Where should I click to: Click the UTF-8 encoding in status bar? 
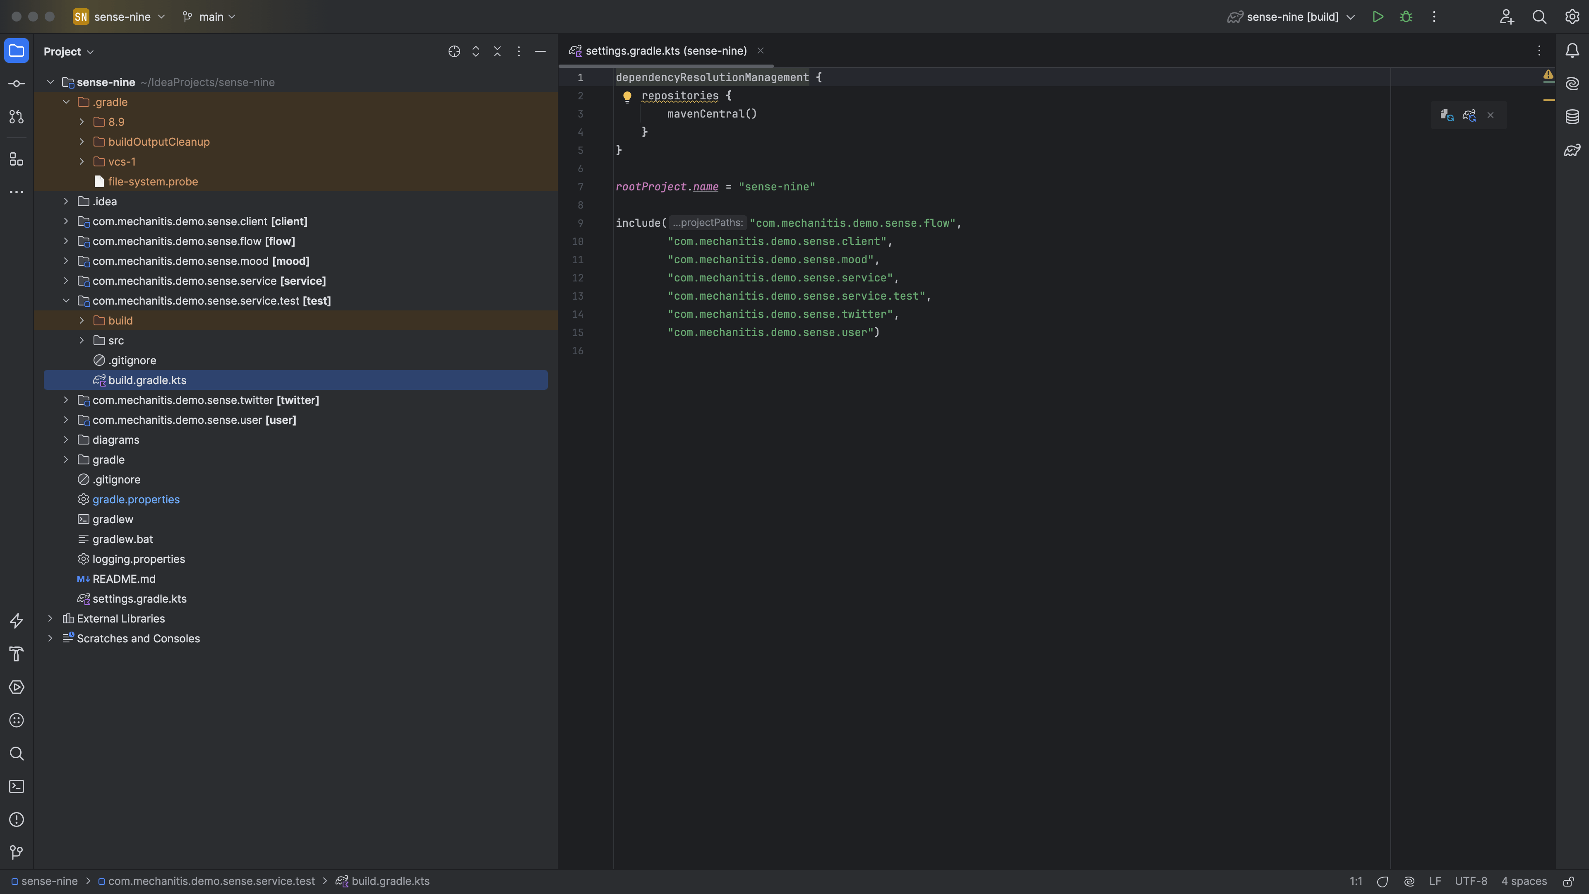pyautogui.click(x=1471, y=882)
